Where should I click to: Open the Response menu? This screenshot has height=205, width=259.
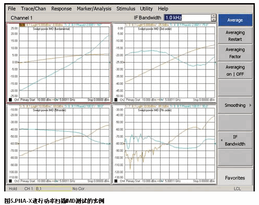(x=61, y=9)
